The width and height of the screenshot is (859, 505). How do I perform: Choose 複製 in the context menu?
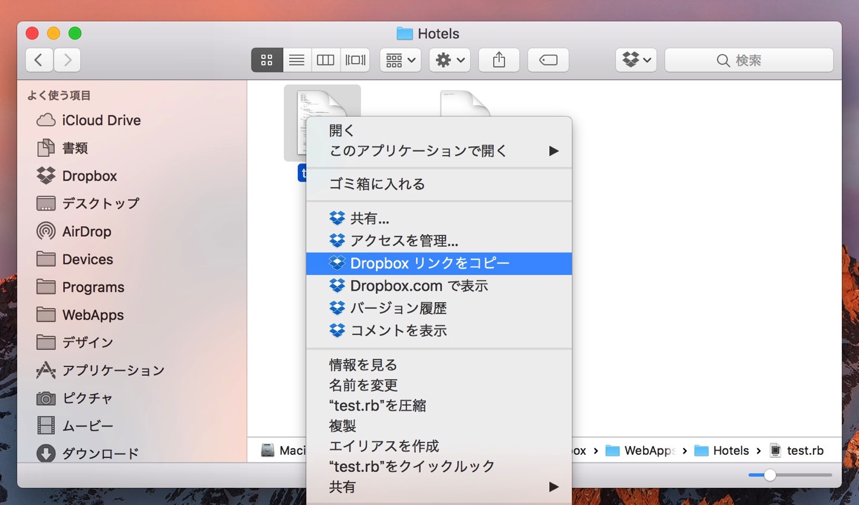coord(439,426)
